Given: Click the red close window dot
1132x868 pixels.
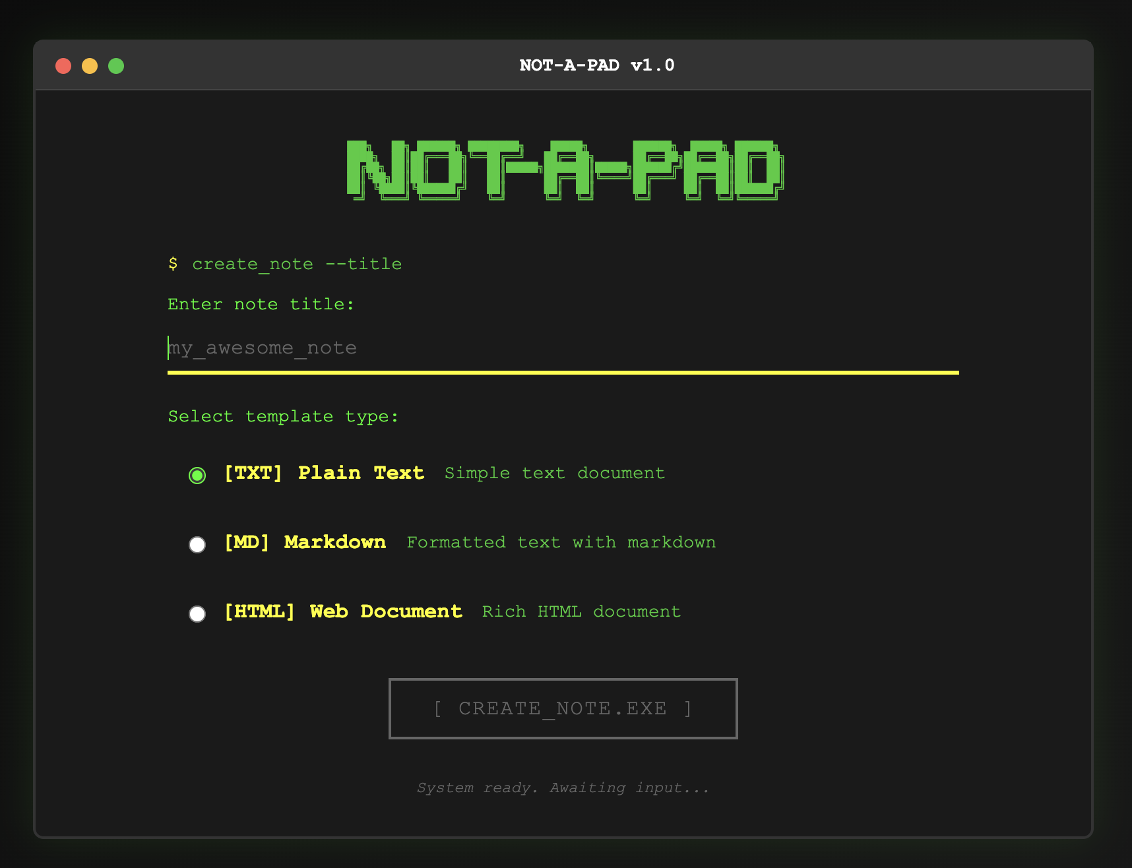Looking at the screenshot, I should [x=63, y=66].
